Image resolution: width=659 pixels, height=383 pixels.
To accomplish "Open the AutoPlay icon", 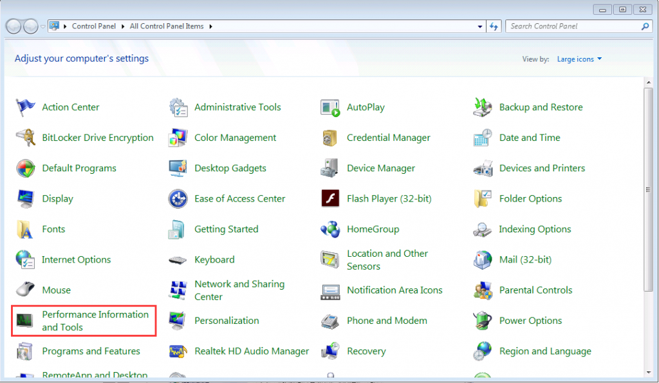I will click(330, 107).
